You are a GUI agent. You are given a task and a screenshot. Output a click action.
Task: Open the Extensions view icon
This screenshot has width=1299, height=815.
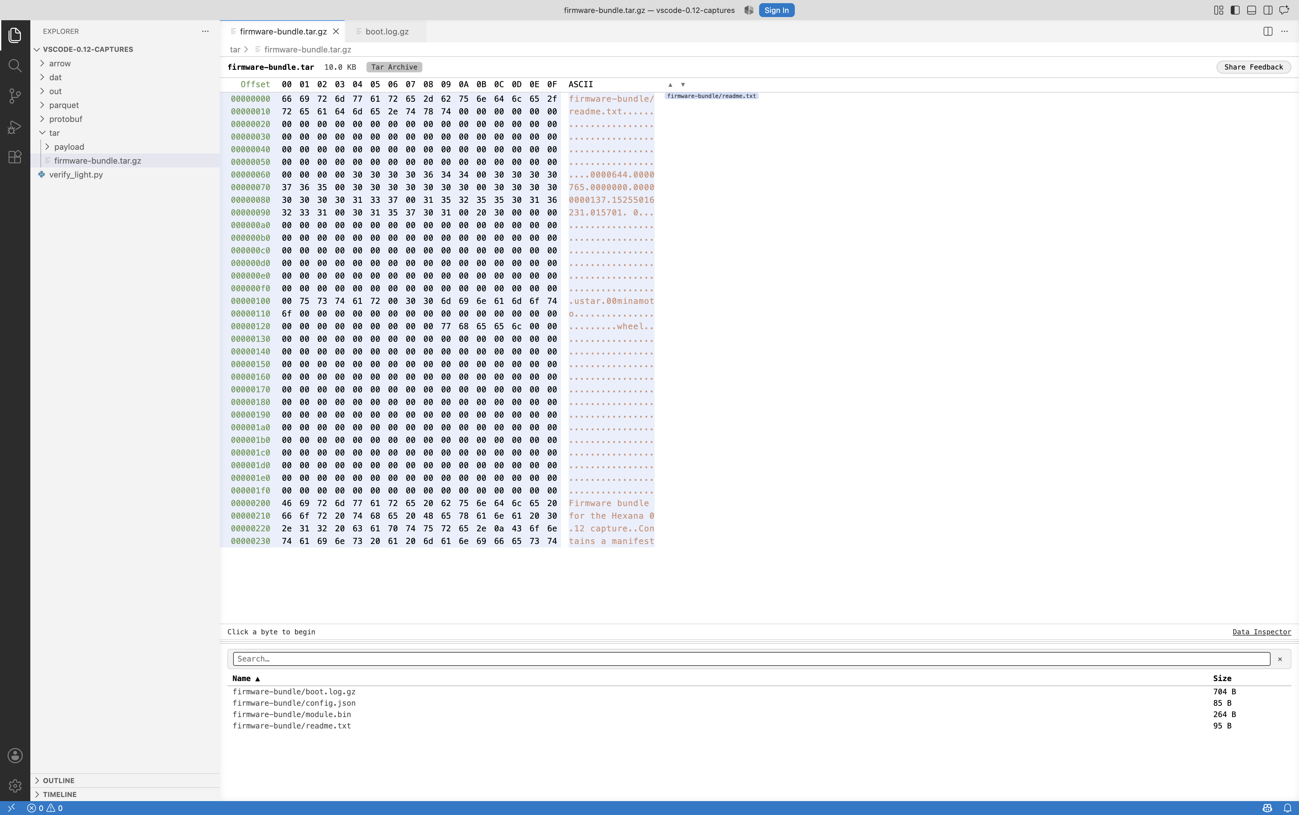point(15,157)
